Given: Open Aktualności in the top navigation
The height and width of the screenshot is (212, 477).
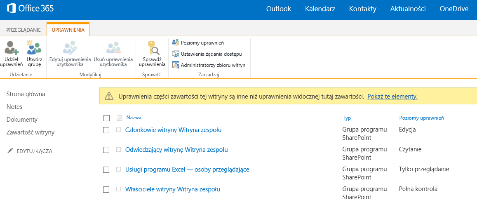Looking at the screenshot, I should (408, 9).
